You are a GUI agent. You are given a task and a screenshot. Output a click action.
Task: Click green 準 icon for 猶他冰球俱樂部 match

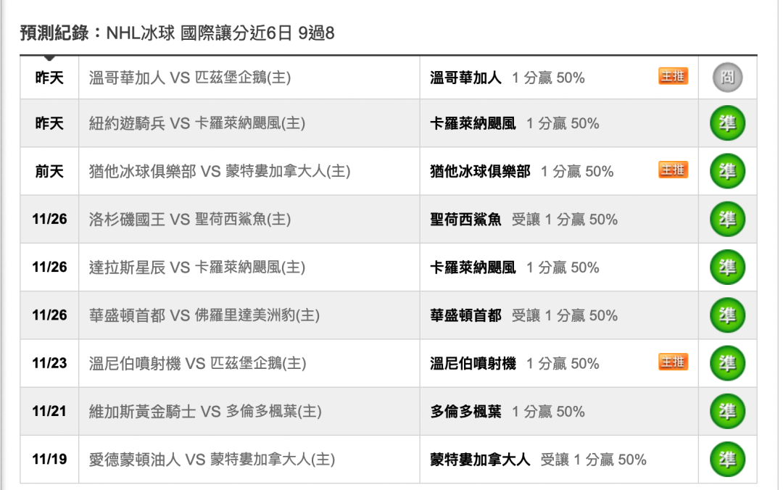[x=728, y=171]
